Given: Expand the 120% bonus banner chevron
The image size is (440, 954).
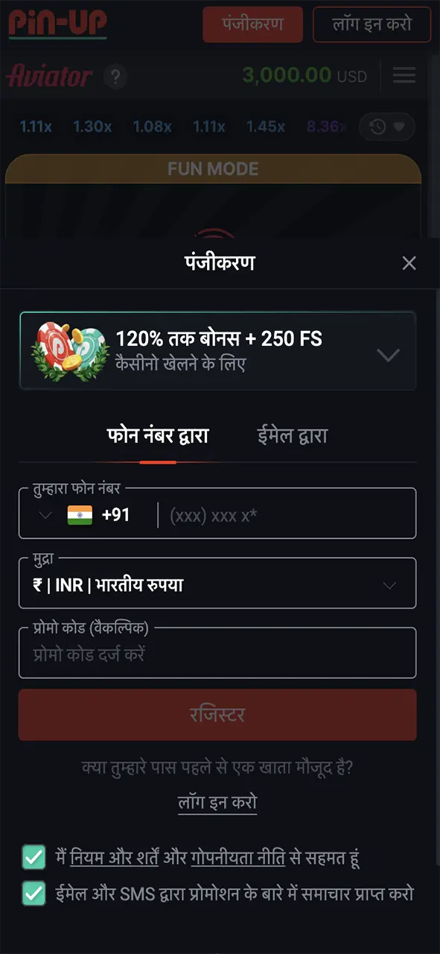Looking at the screenshot, I should click(389, 355).
